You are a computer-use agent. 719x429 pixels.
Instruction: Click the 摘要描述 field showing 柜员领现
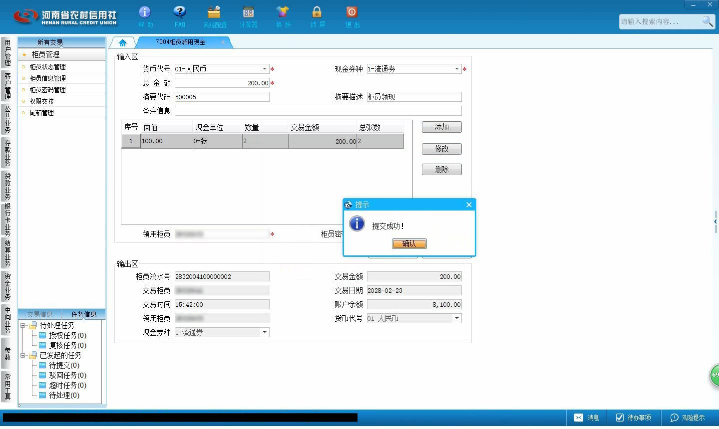[414, 97]
